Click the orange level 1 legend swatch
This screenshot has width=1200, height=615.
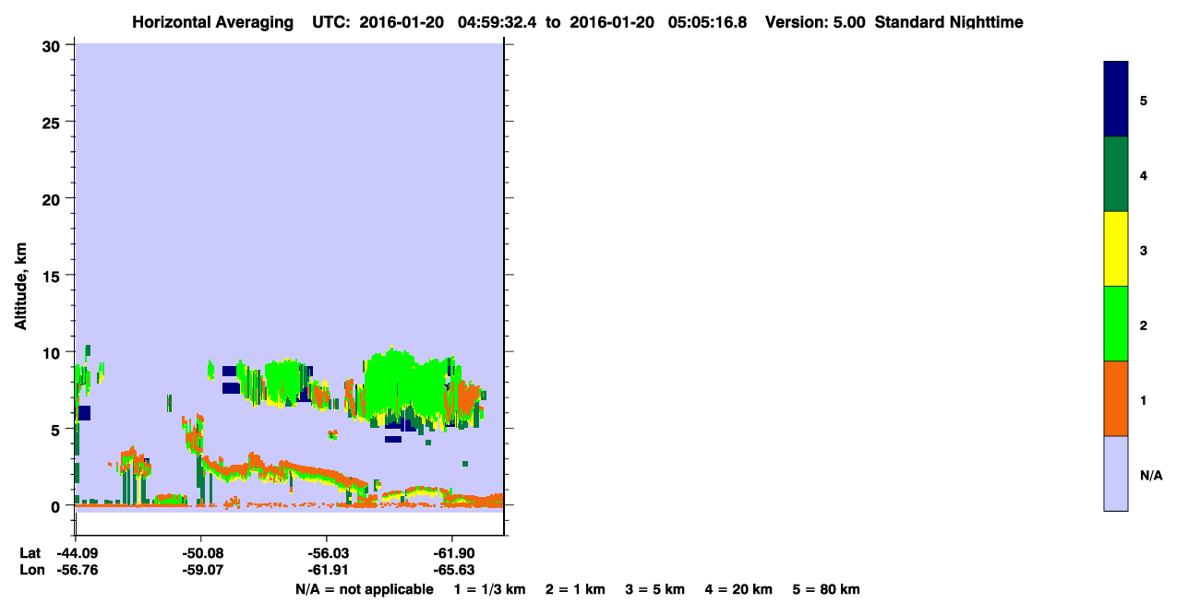(x=1116, y=398)
